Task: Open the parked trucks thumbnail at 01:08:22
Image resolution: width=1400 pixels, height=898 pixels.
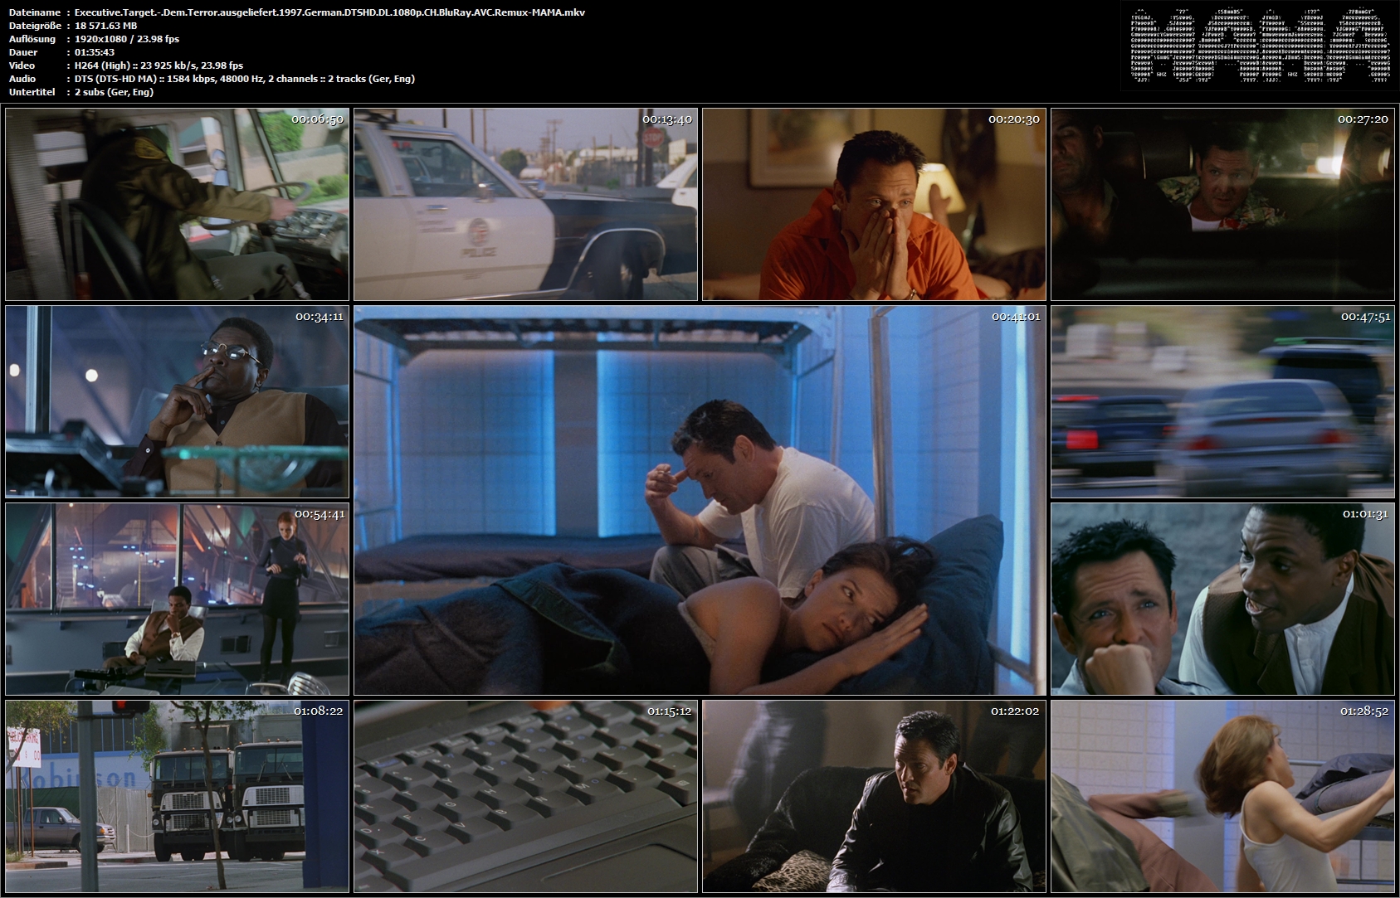Action: [177, 796]
